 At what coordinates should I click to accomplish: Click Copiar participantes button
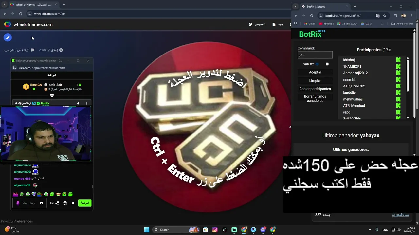(315, 89)
